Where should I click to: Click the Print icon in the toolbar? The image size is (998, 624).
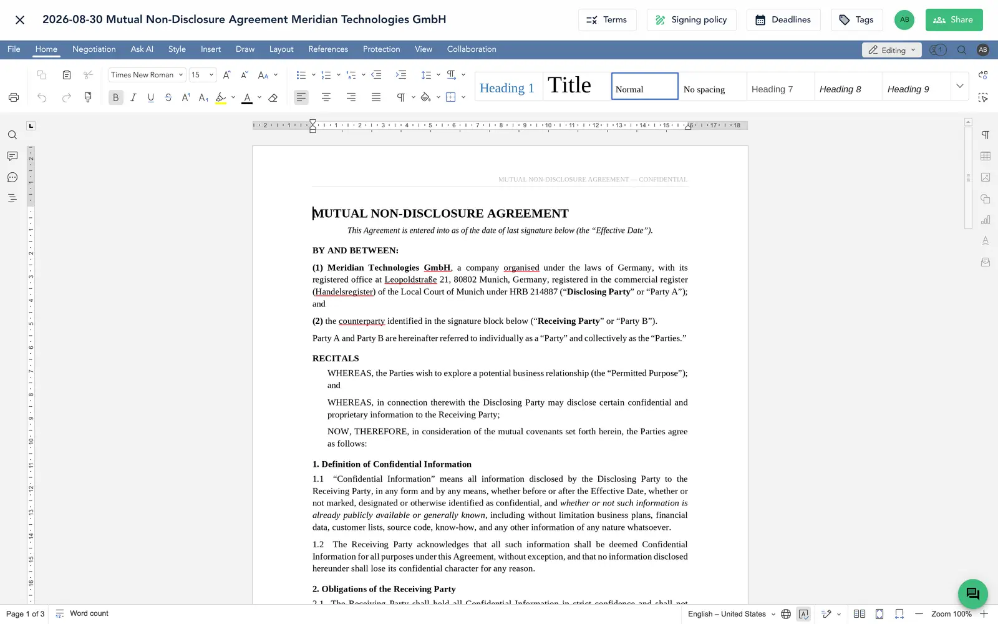pos(14,97)
